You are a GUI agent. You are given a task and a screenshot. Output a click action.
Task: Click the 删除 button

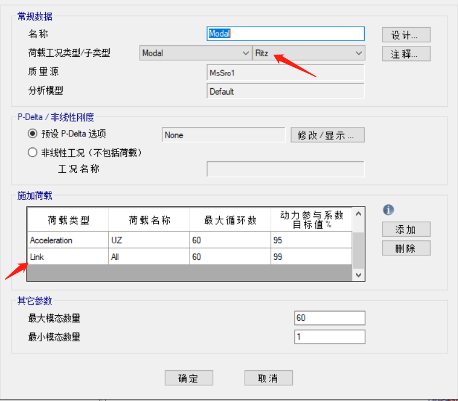(406, 248)
